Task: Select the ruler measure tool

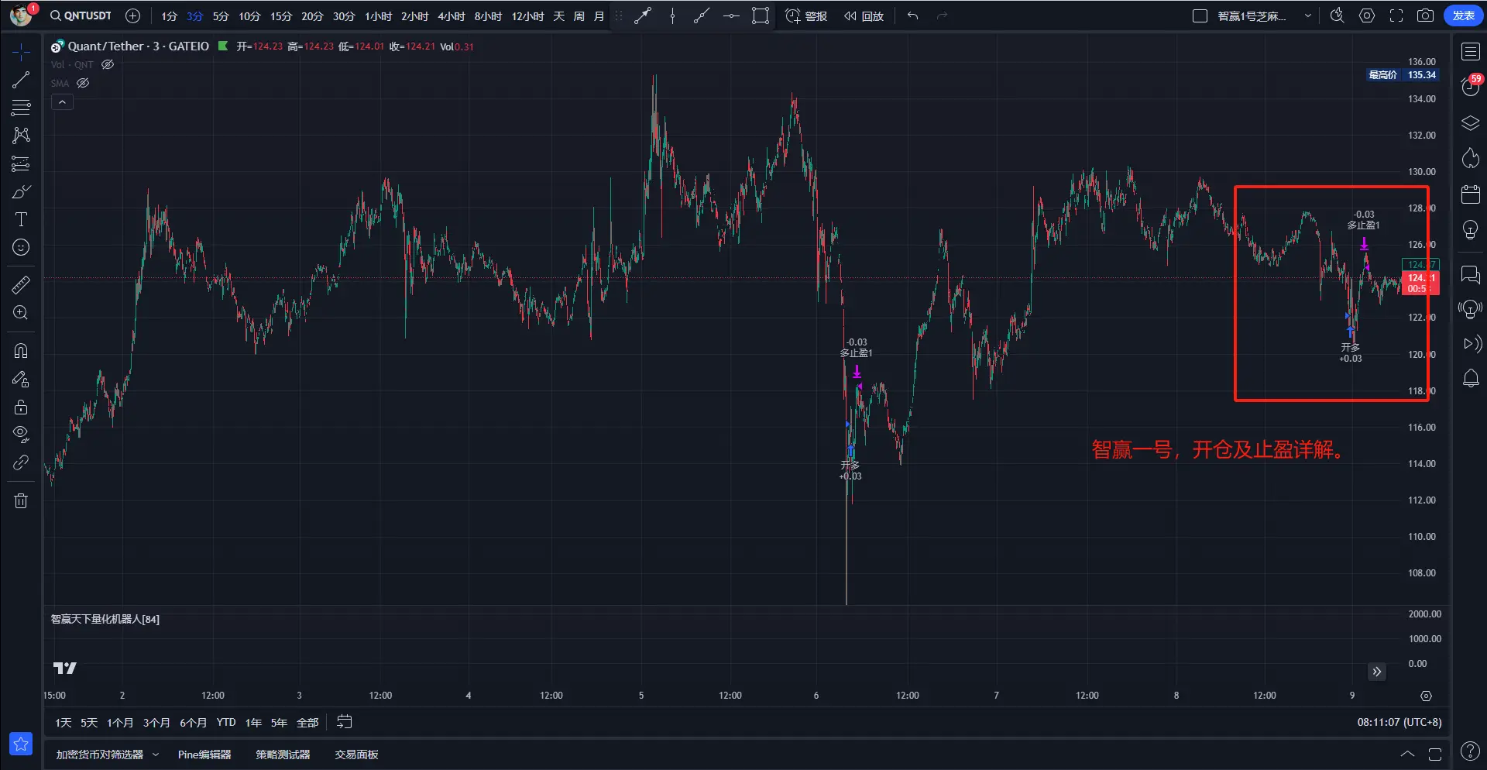Action: coord(21,285)
